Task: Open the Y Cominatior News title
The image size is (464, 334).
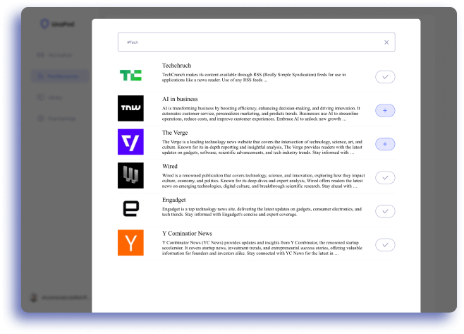Action: click(x=187, y=234)
